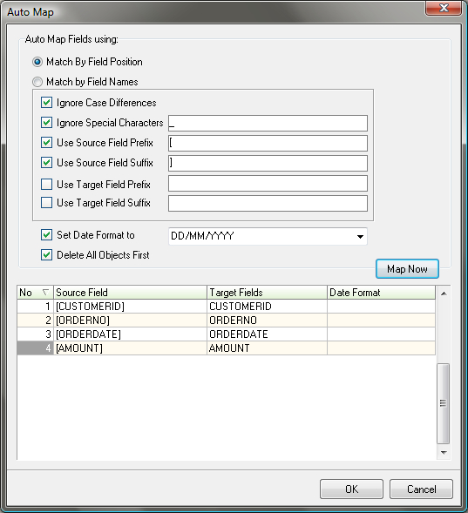Select the [ORDERDATE] source field cell
The image size is (468, 513).
tap(130, 334)
